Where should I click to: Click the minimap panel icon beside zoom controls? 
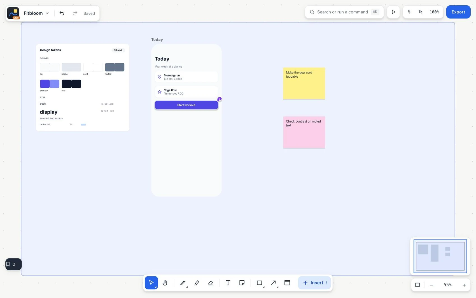[x=417, y=285]
